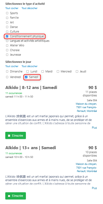Click Tout cocher under activity type

click(12, 8)
